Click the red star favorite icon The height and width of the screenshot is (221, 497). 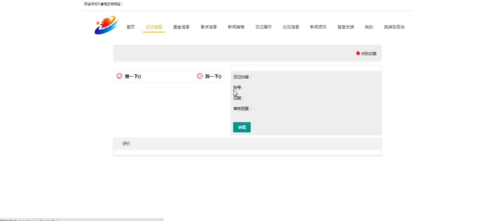pyautogui.click(x=358, y=53)
